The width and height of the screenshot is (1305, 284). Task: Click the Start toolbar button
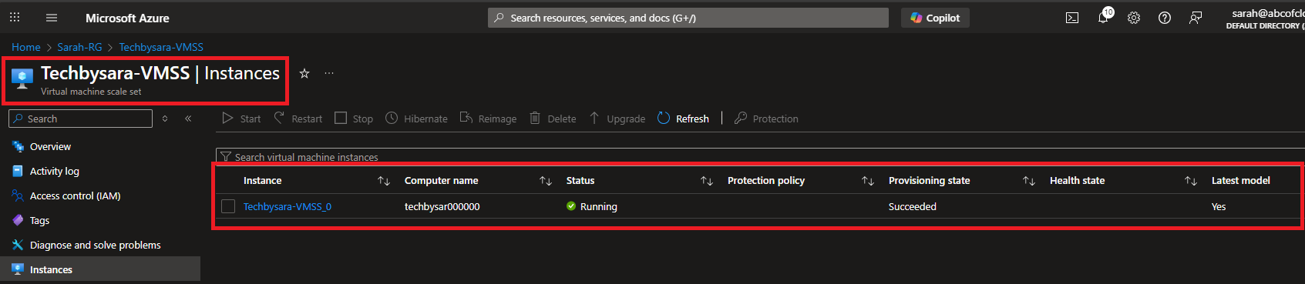pos(241,119)
